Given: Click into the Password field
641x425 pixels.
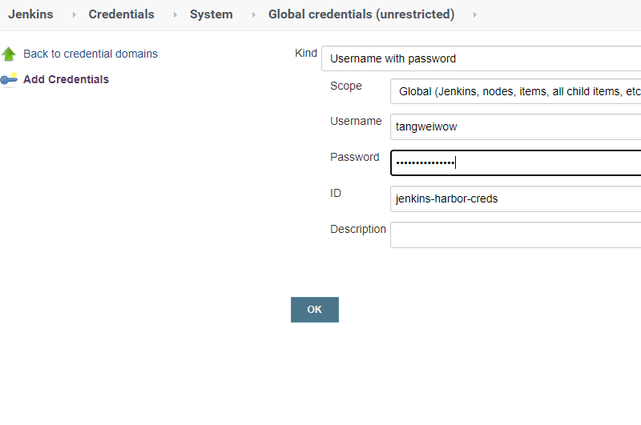Looking at the screenshot, I should (x=515, y=162).
